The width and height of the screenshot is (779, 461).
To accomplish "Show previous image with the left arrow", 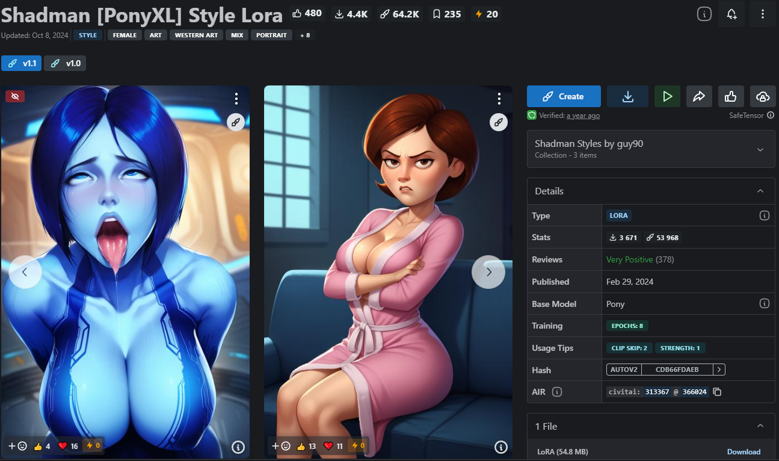I will pos(25,272).
